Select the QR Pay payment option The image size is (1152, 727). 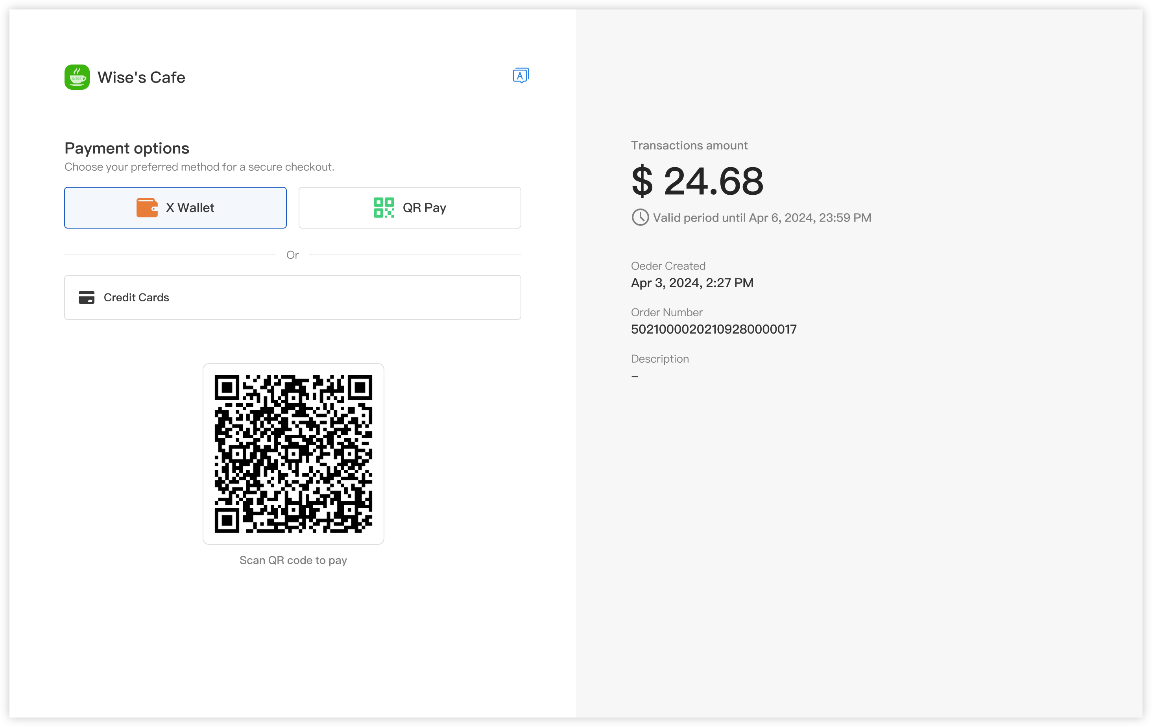point(410,208)
